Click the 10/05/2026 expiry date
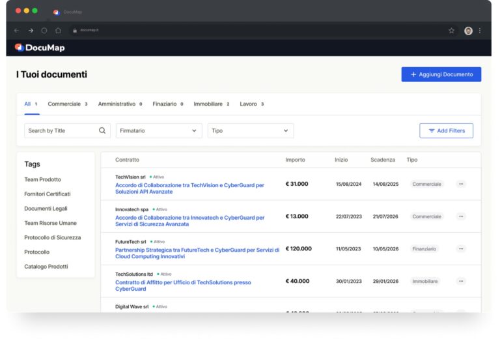Screen dimensions: 500x341 click(385, 248)
